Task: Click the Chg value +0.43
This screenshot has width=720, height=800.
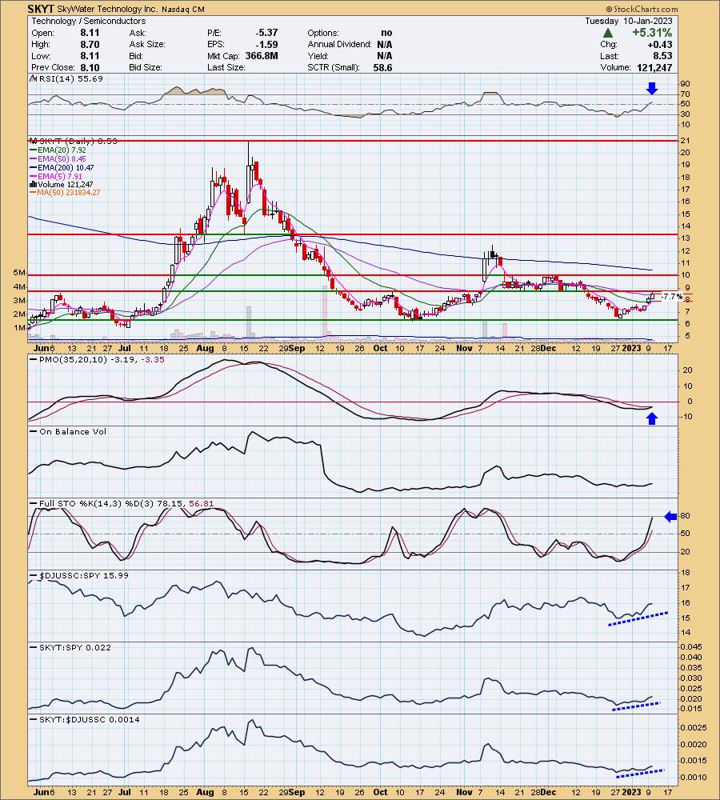Action: 659,44
